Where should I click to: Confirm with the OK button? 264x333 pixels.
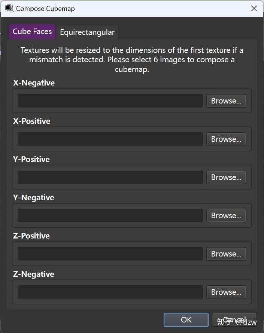click(x=186, y=319)
